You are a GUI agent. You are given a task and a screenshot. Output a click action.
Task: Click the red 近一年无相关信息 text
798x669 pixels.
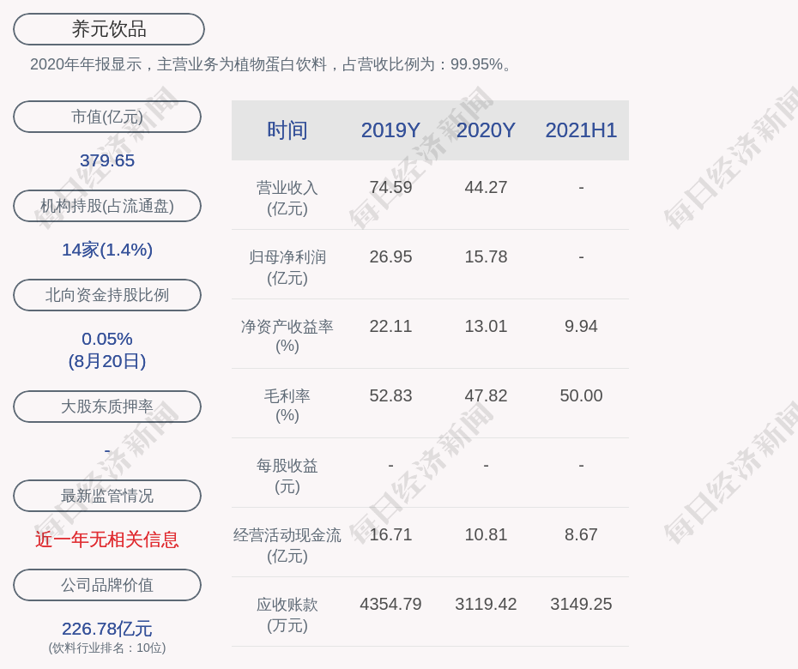pos(107,539)
